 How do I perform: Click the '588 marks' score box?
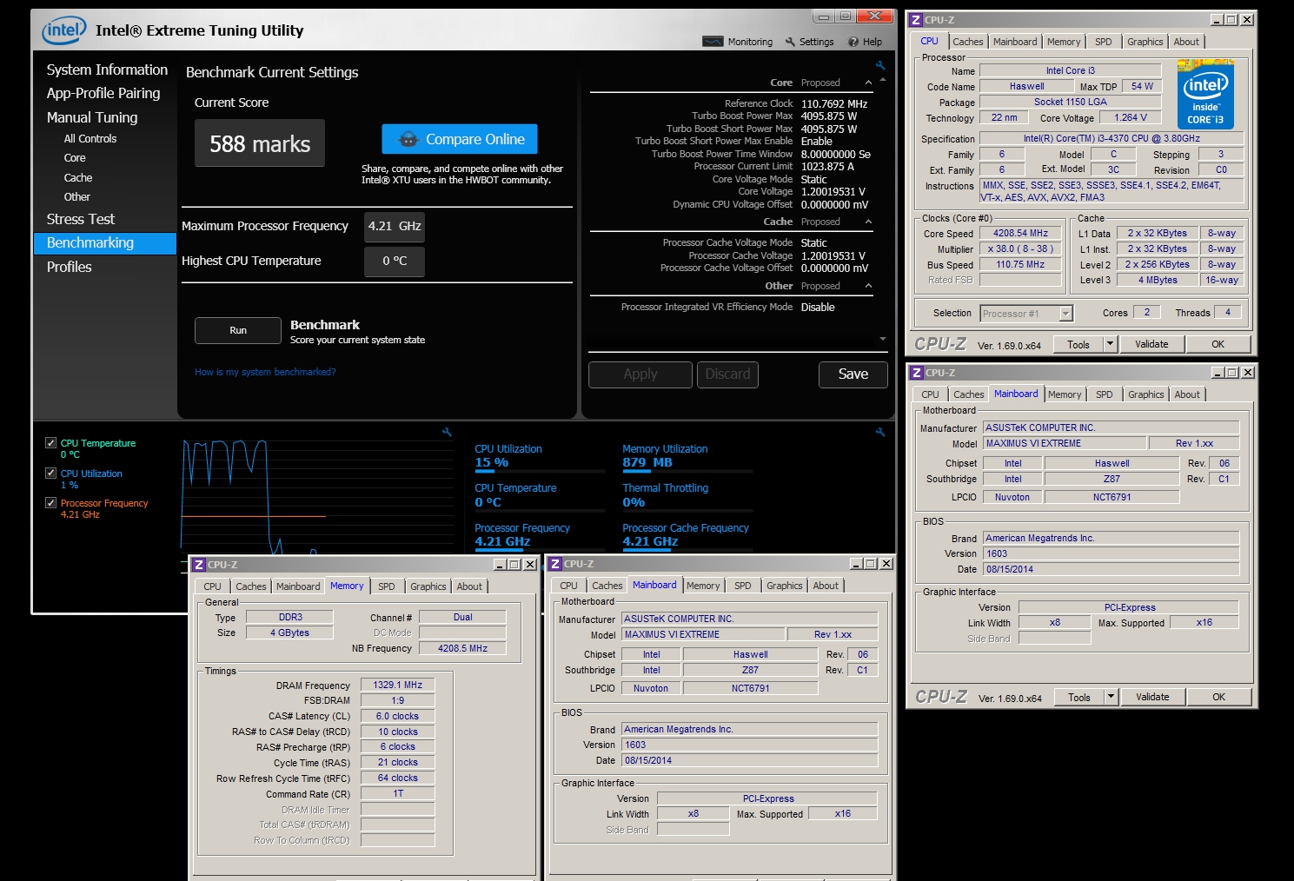(x=260, y=143)
